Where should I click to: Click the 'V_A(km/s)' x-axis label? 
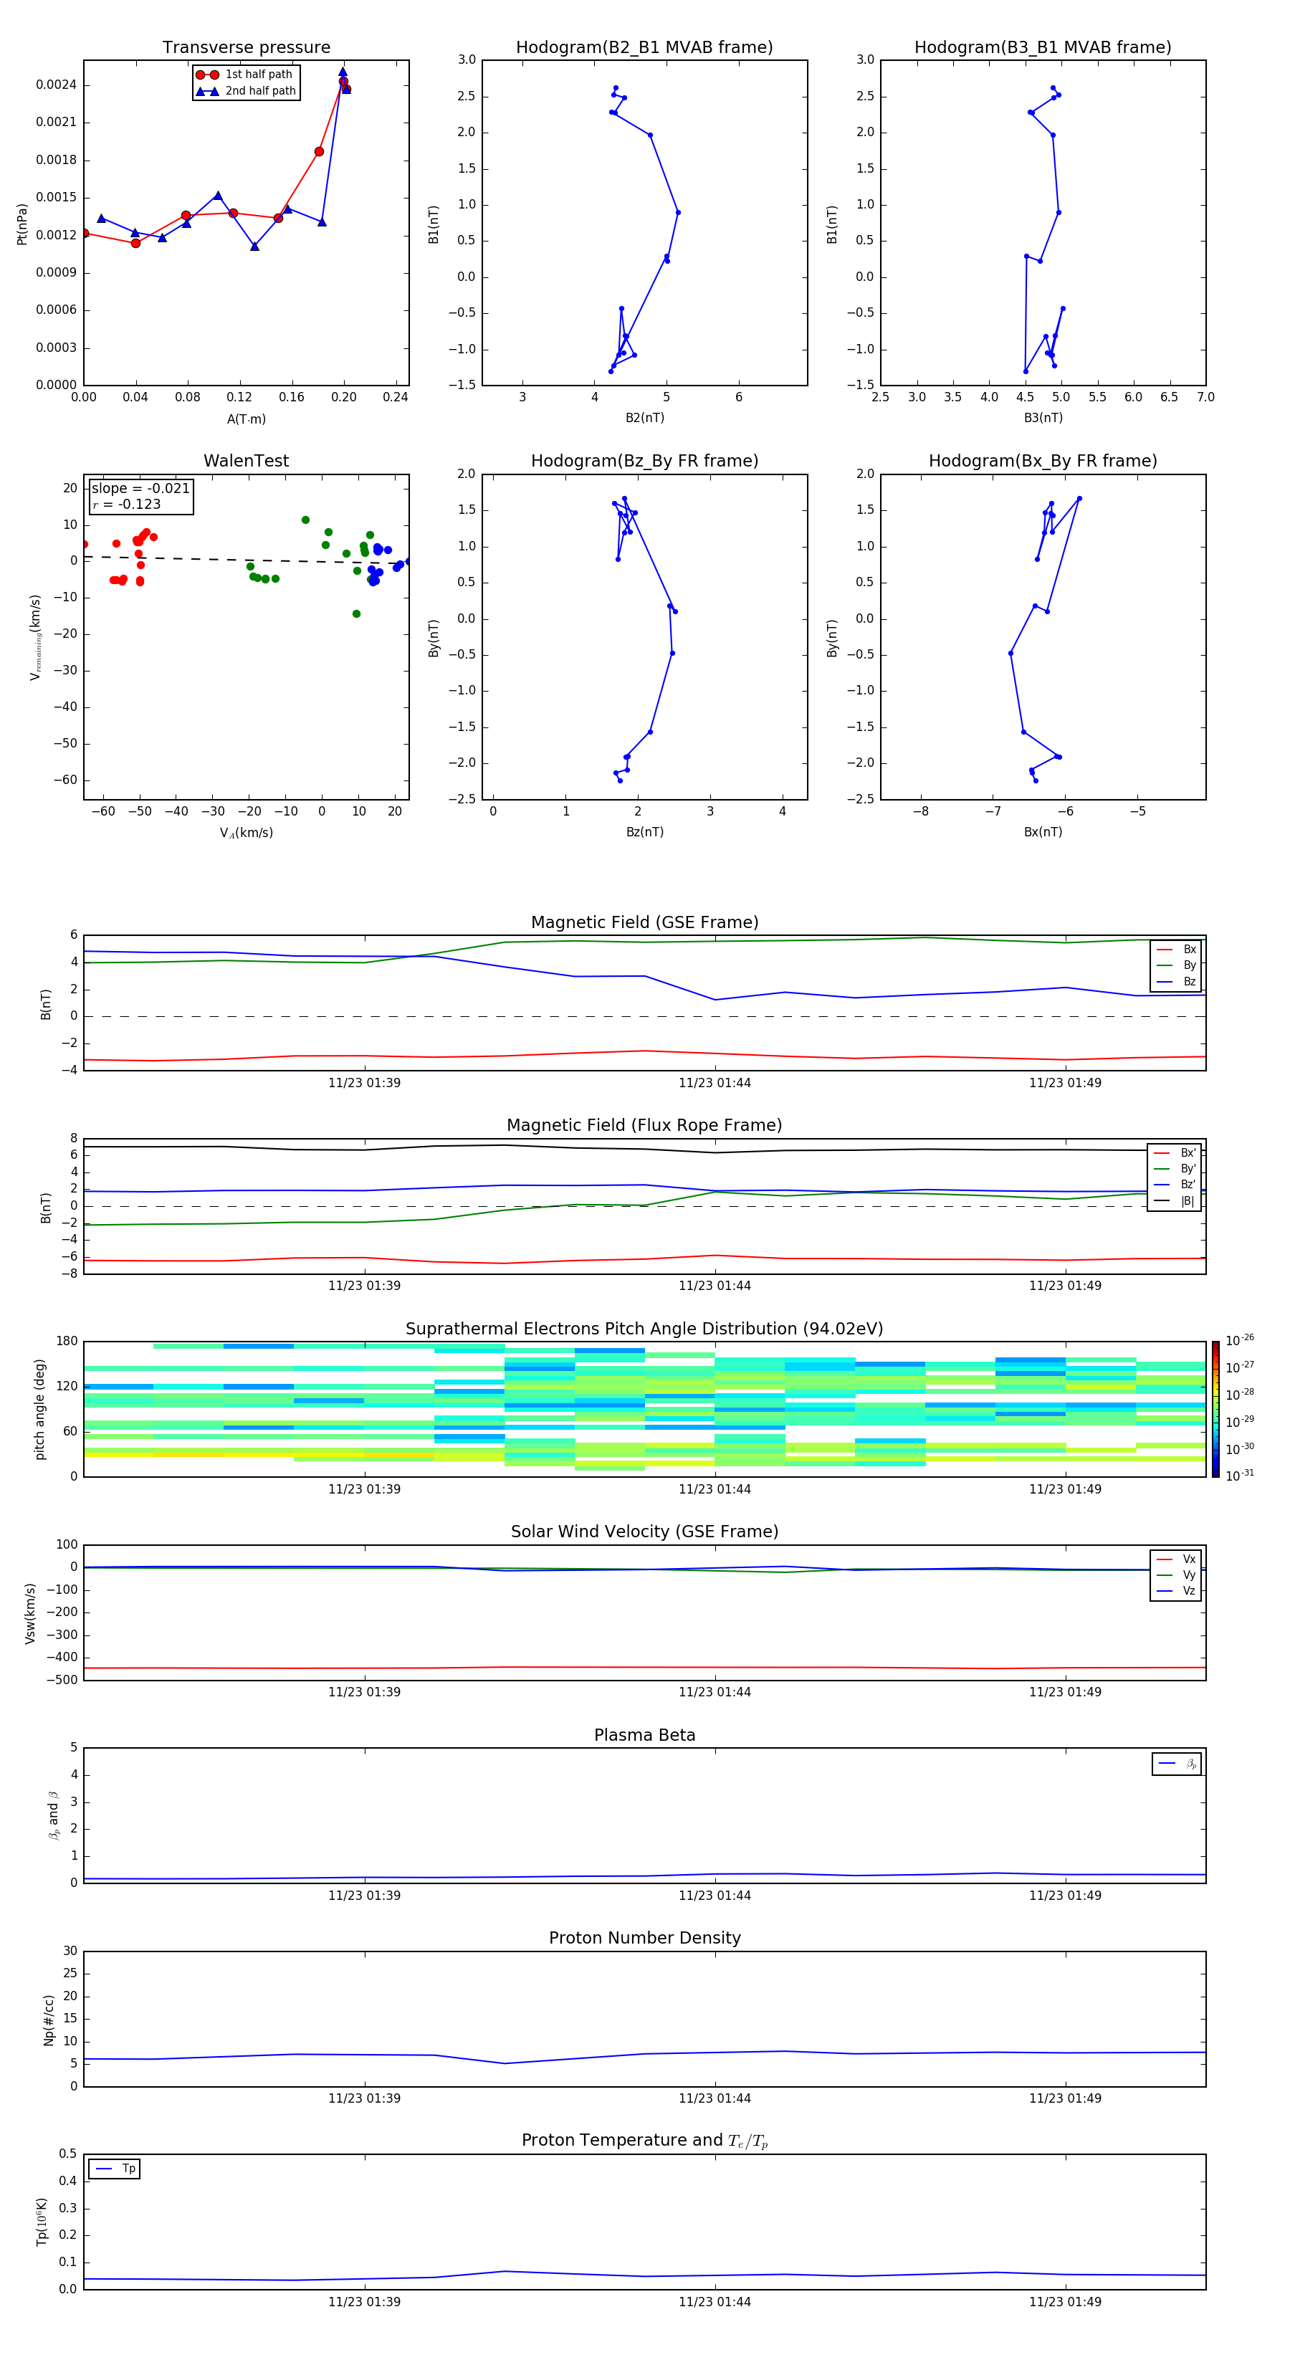click(246, 833)
